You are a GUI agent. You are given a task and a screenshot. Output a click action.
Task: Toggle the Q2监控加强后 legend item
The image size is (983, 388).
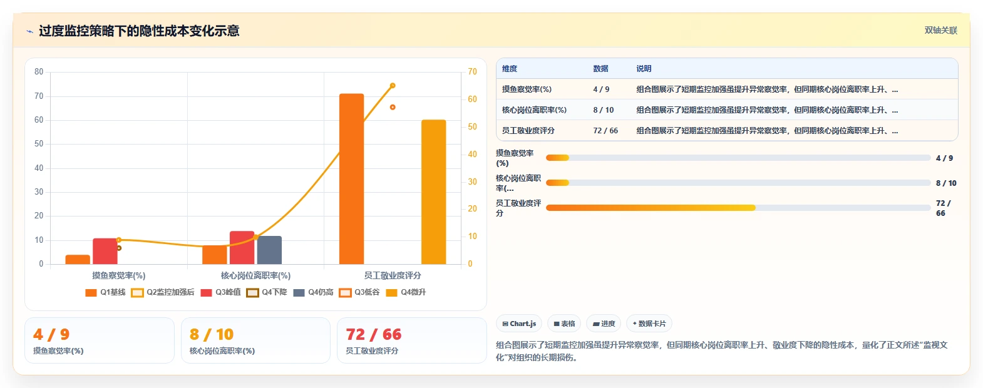click(163, 292)
